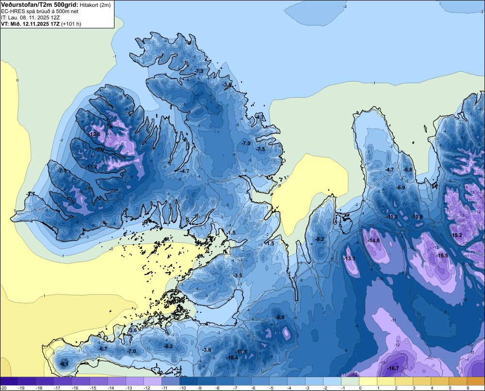Click the -9.1 temperature value

point(64,364)
